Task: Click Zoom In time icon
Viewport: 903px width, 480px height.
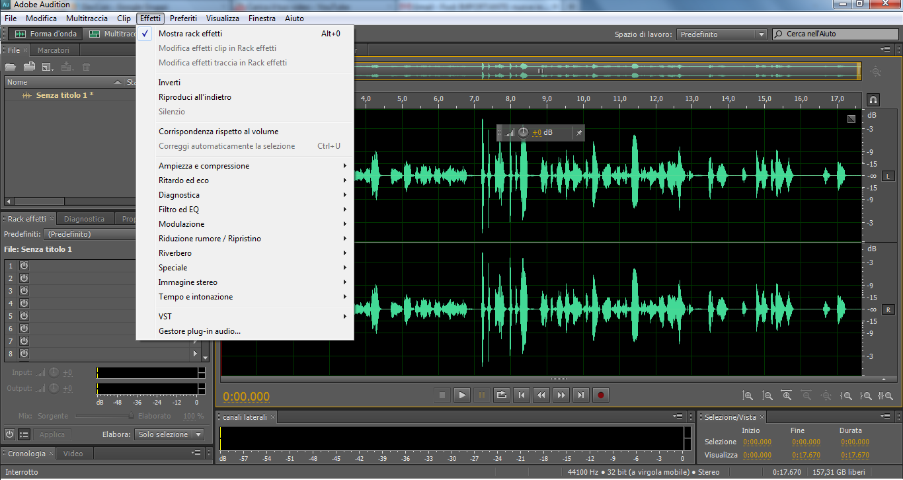Action: (x=787, y=395)
